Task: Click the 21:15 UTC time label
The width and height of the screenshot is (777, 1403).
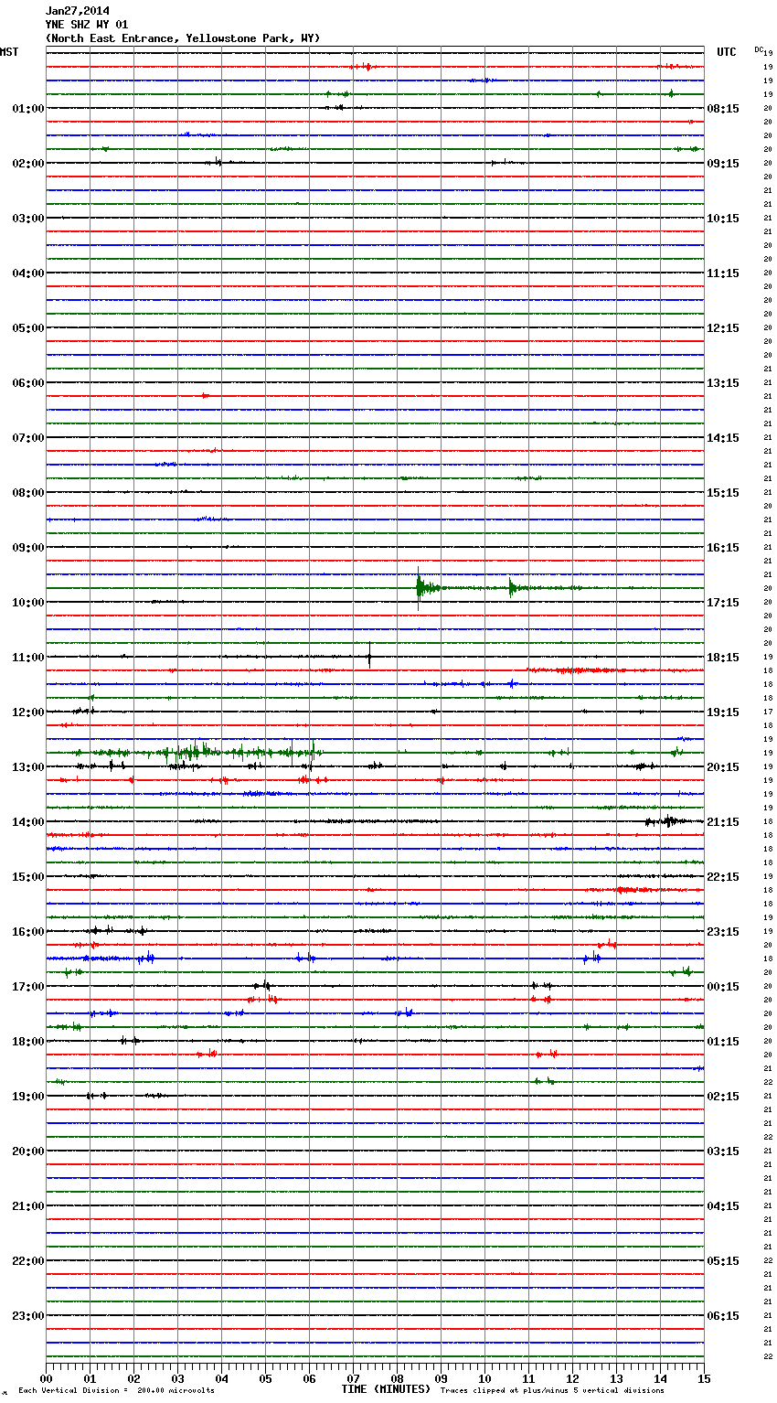Action: click(723, 822)
